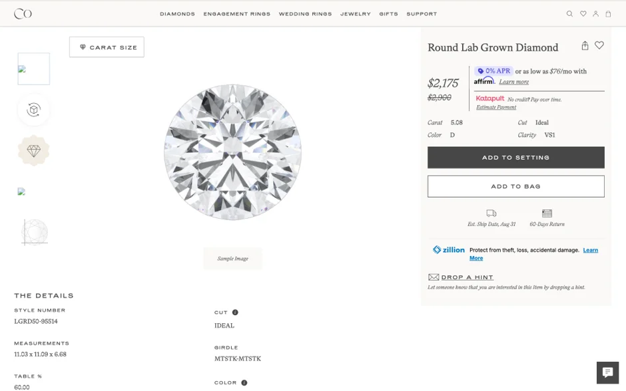Open the search icon in header
The width and height of the screenshot is (626, 391).
click(569, 14)
